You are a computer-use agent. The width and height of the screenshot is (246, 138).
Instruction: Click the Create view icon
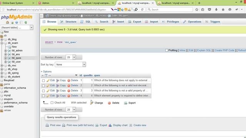coord(131,125)
